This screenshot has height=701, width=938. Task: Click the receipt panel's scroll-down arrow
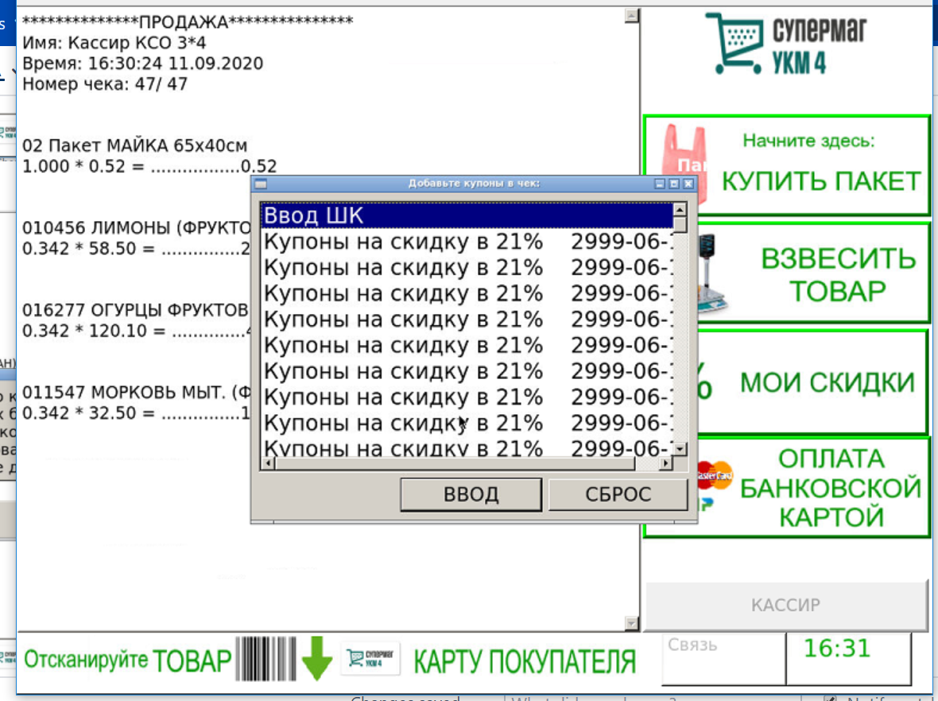pos(631,623)
